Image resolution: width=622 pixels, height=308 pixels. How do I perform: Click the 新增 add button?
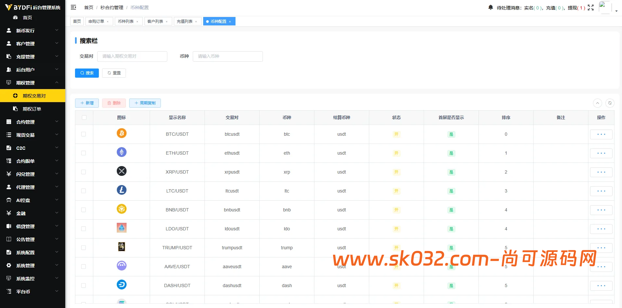click(87, 103)
